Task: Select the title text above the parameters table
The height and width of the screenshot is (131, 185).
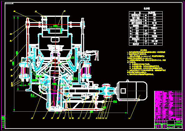Action: tap(147, 8)
